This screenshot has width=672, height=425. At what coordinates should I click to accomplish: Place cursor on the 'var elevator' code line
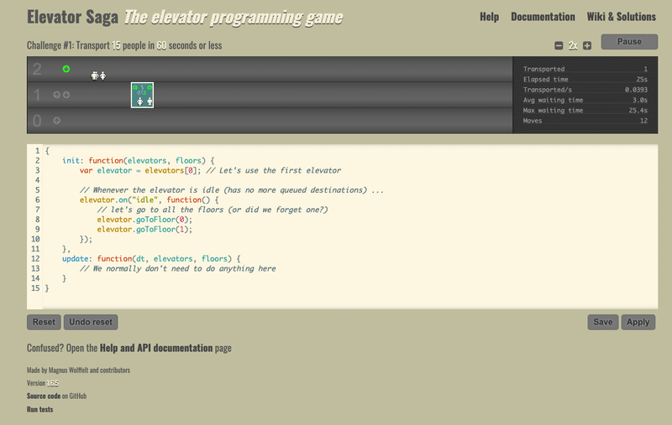click(210, 170)
